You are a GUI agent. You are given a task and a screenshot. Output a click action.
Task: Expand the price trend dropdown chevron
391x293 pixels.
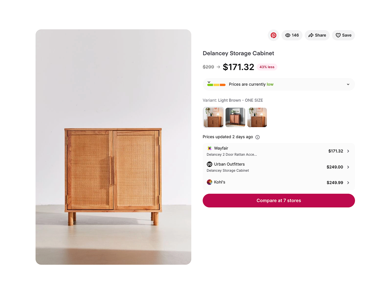coord(348,84)
